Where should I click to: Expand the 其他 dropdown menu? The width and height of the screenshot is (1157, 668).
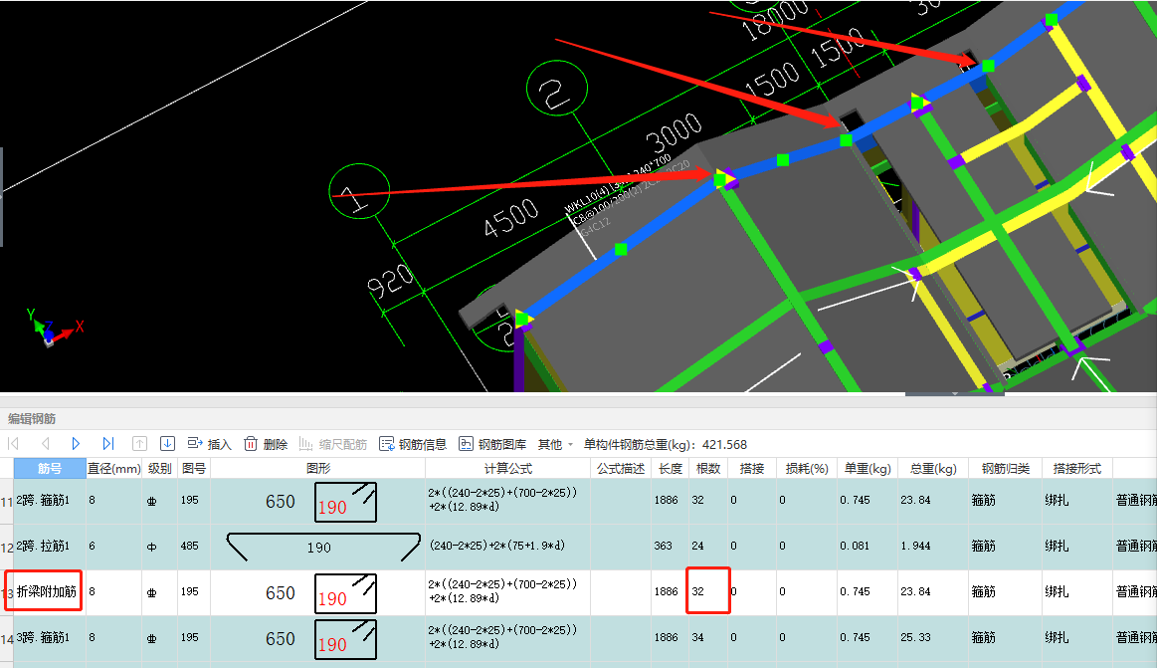pyautogui.click(x=555, y=444)
